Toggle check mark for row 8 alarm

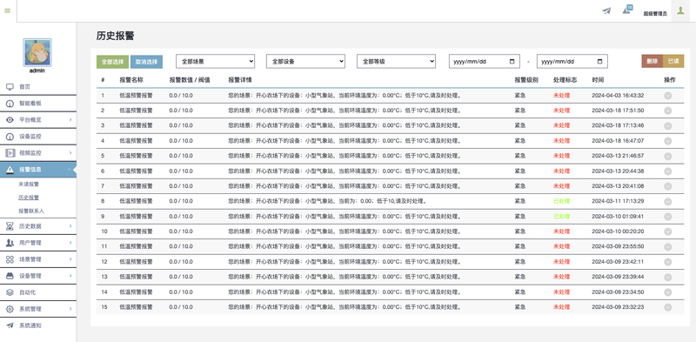667,201
